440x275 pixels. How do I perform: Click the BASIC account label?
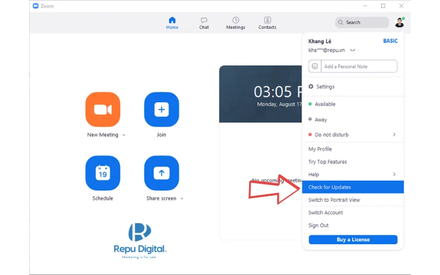point(391,41)
